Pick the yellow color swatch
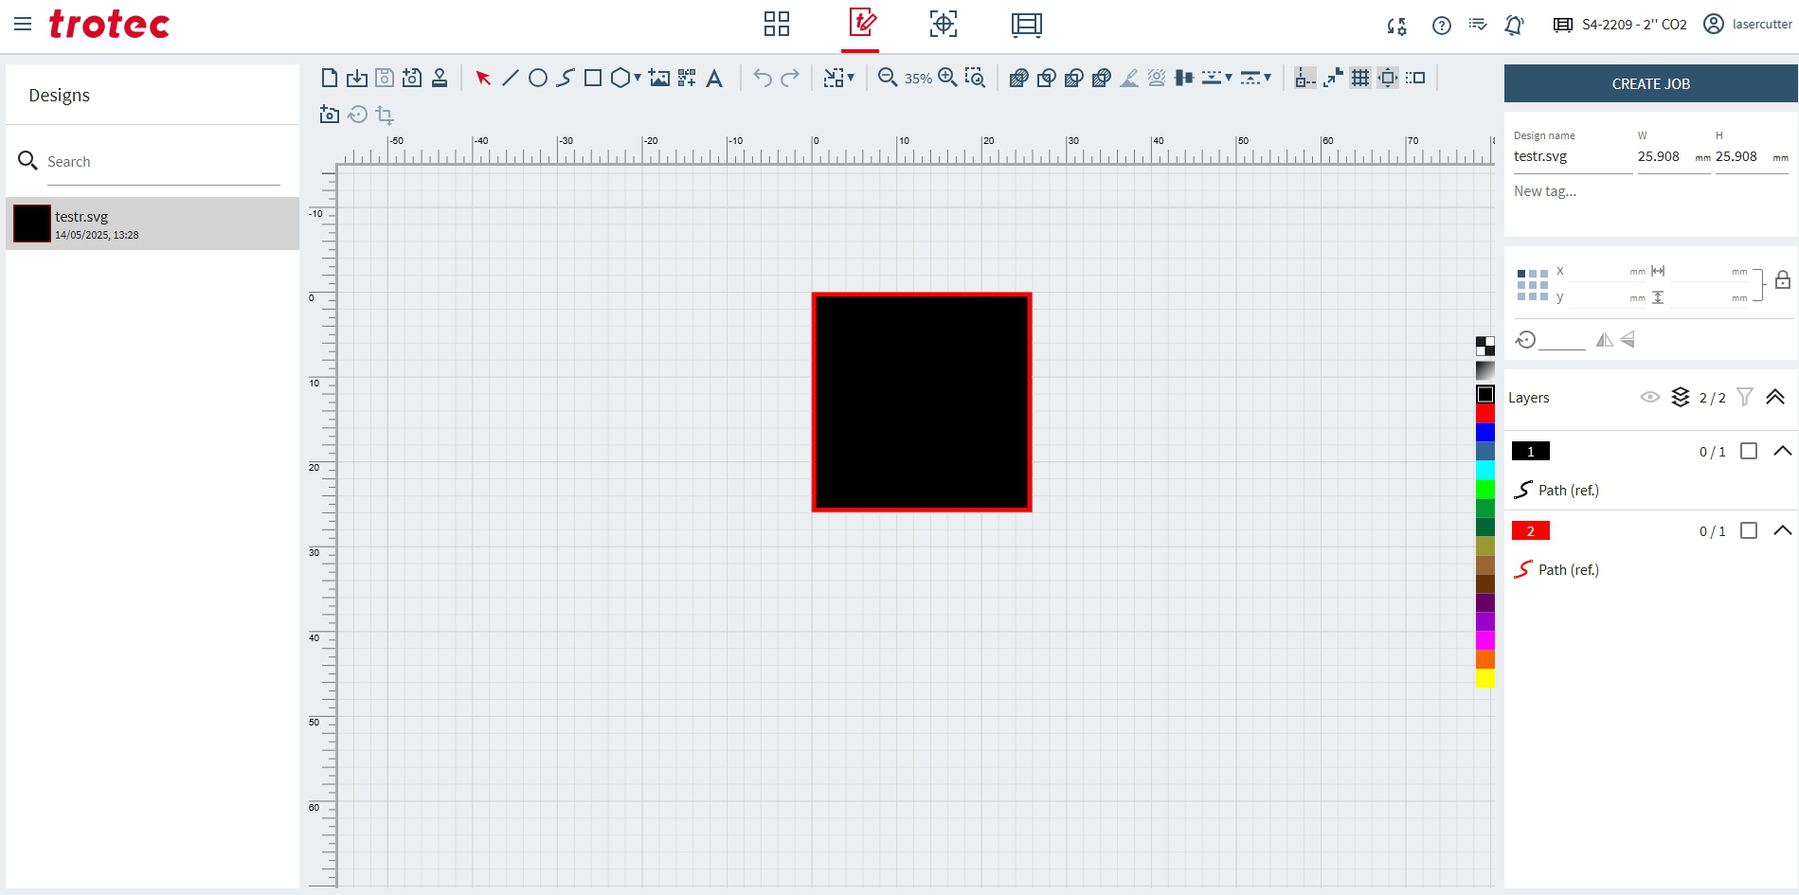 click(1484, 679)
